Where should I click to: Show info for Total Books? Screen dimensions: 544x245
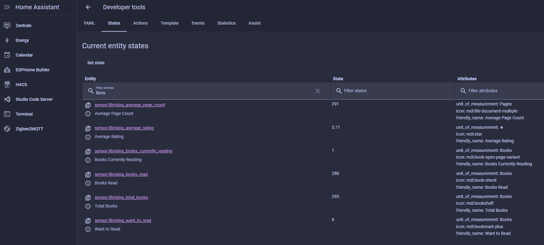coord(88,206)
